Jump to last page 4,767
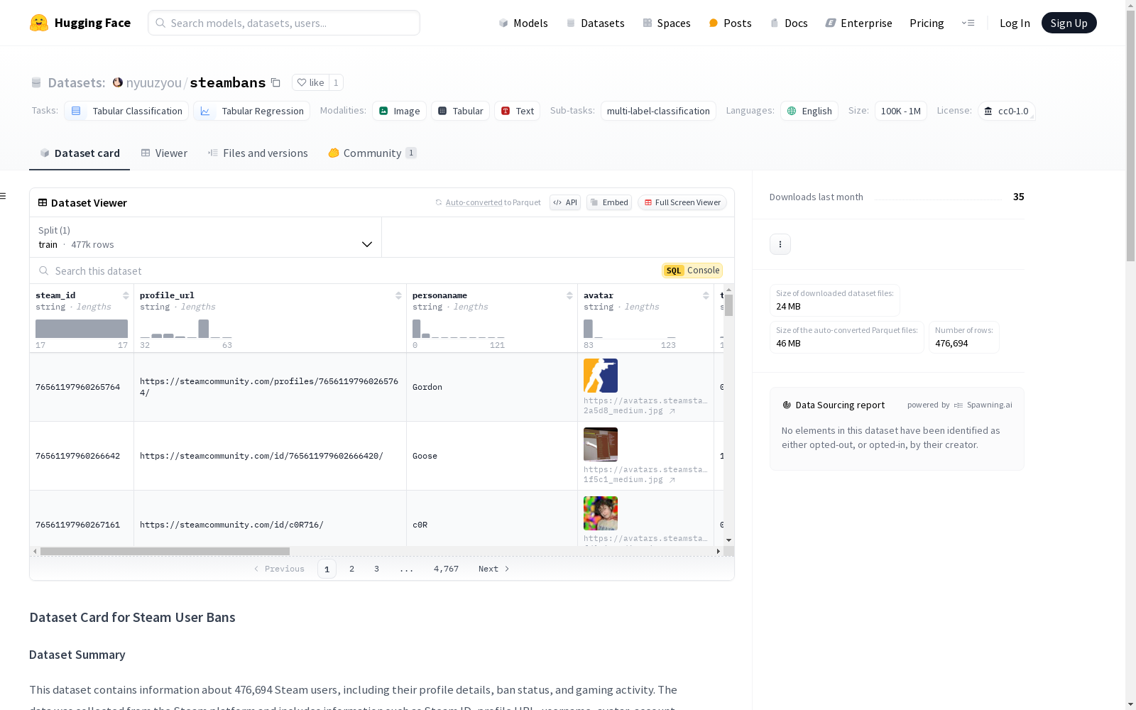This screenshot has height=710, width=1136. pyautogui.click(x=446, y=569)
